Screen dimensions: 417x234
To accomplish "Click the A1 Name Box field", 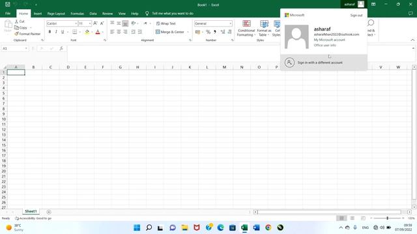I will click(14, 49).
